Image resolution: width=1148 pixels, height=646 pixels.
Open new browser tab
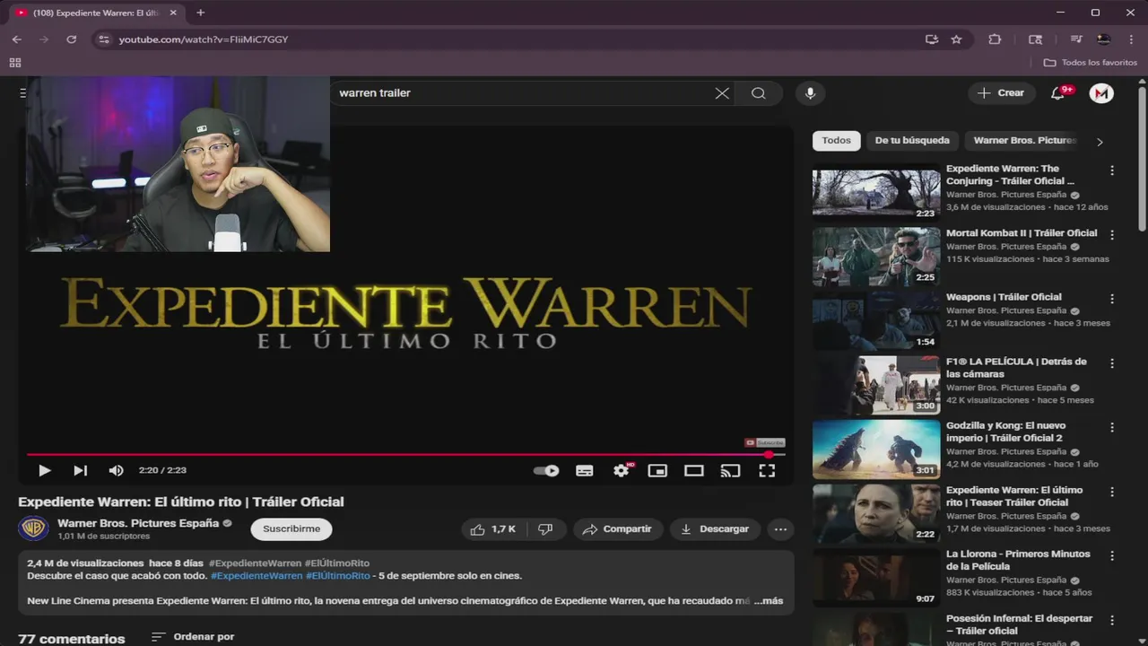200,13
